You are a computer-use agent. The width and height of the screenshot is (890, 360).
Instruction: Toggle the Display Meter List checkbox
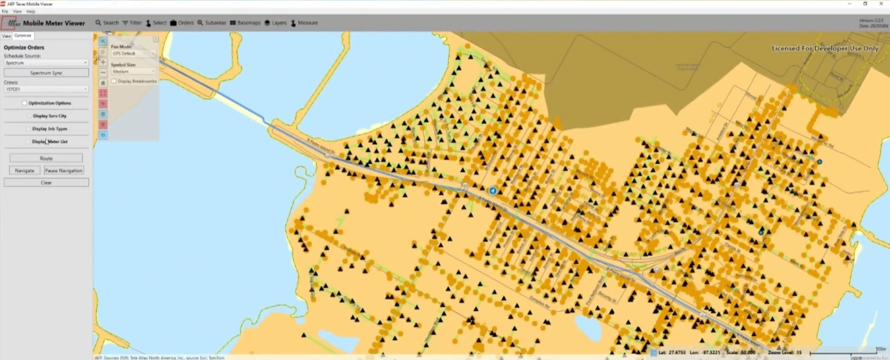(28, 141)
